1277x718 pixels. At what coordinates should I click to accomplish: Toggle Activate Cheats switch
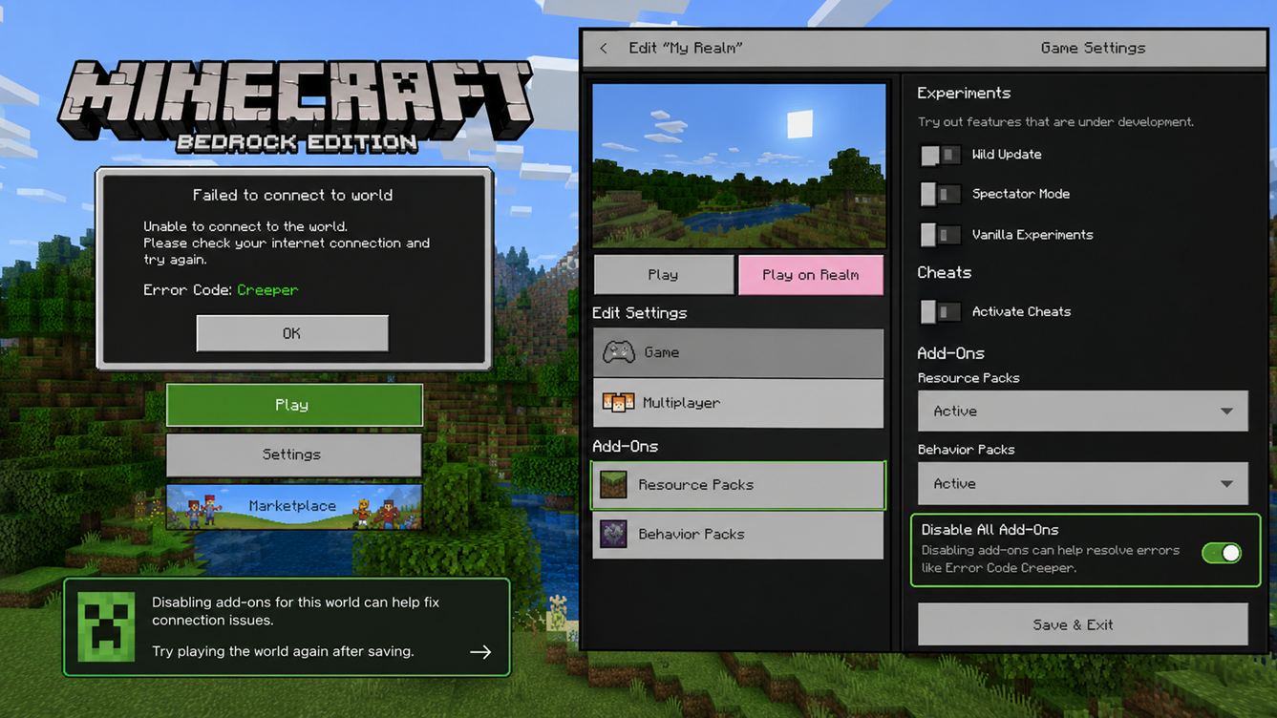(x=940, y=312)
